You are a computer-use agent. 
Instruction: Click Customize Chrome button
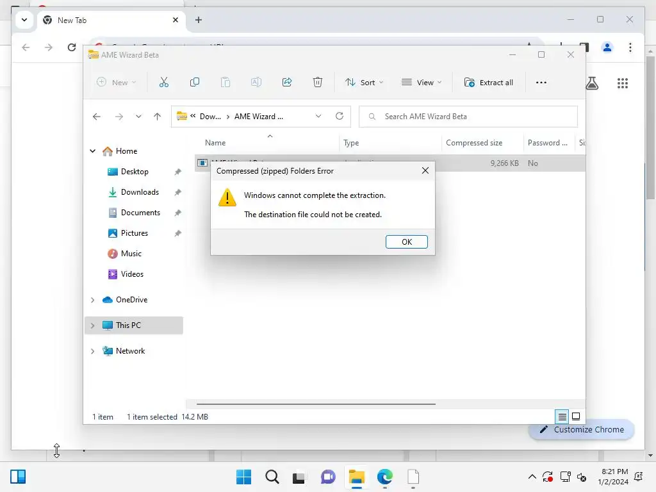click(x=582, y=430)
